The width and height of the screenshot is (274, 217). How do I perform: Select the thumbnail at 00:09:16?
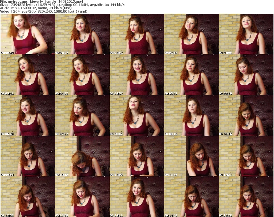pos(246,115)
